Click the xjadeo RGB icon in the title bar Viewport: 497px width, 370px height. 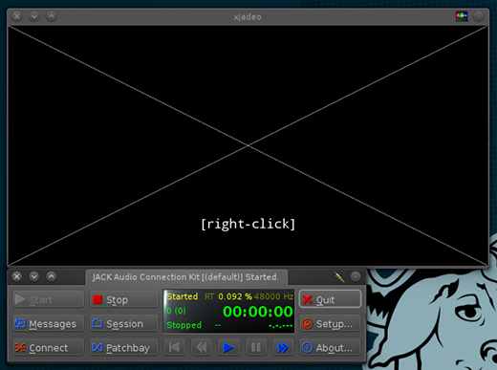pos(462,16)
